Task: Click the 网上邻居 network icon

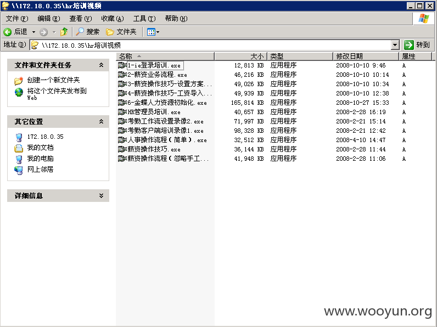Action: (19, 170)
